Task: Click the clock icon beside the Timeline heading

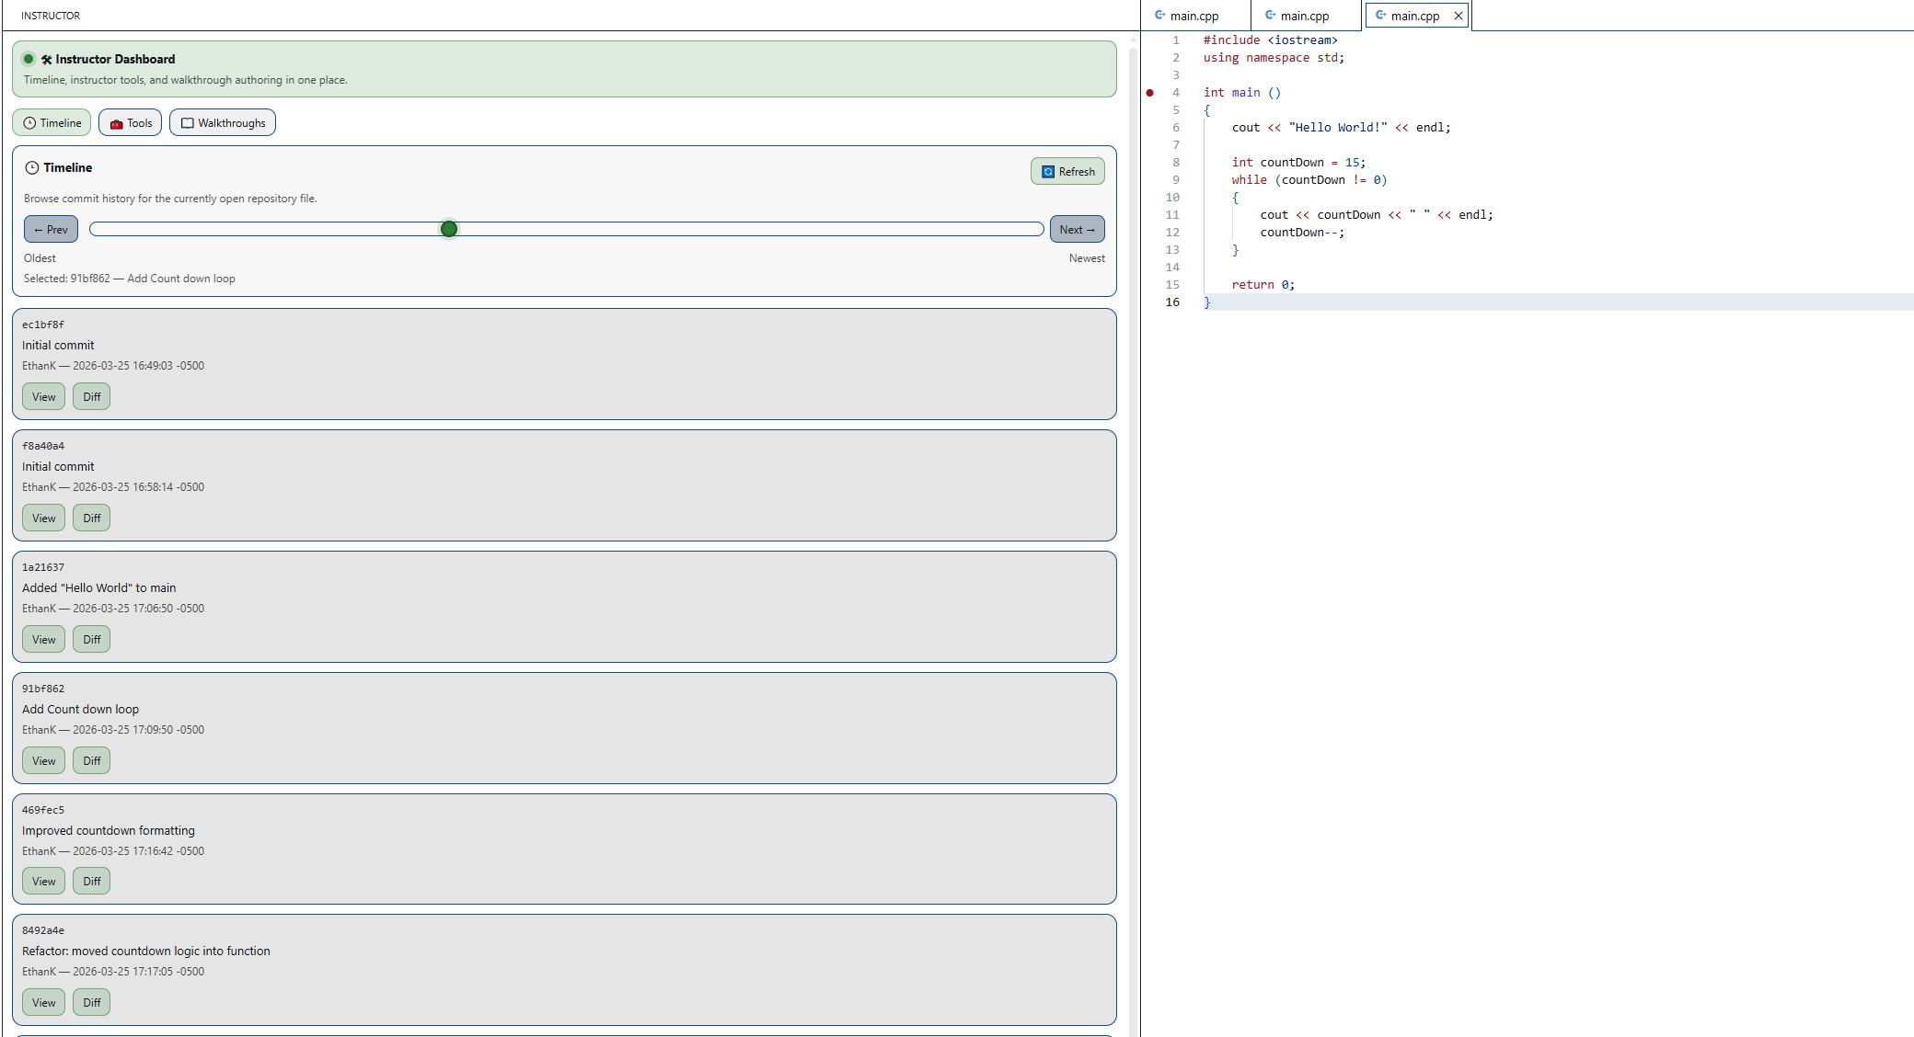Action: coord(32,168)
